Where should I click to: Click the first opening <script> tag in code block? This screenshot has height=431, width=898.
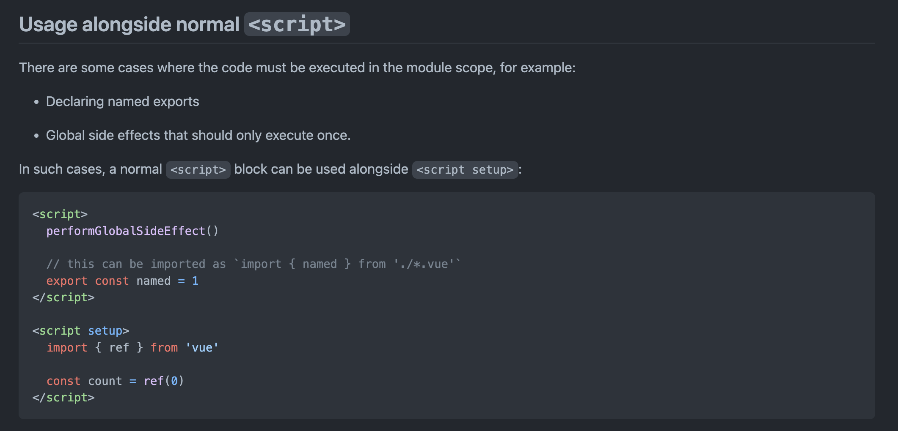click(x=60, y=214)
